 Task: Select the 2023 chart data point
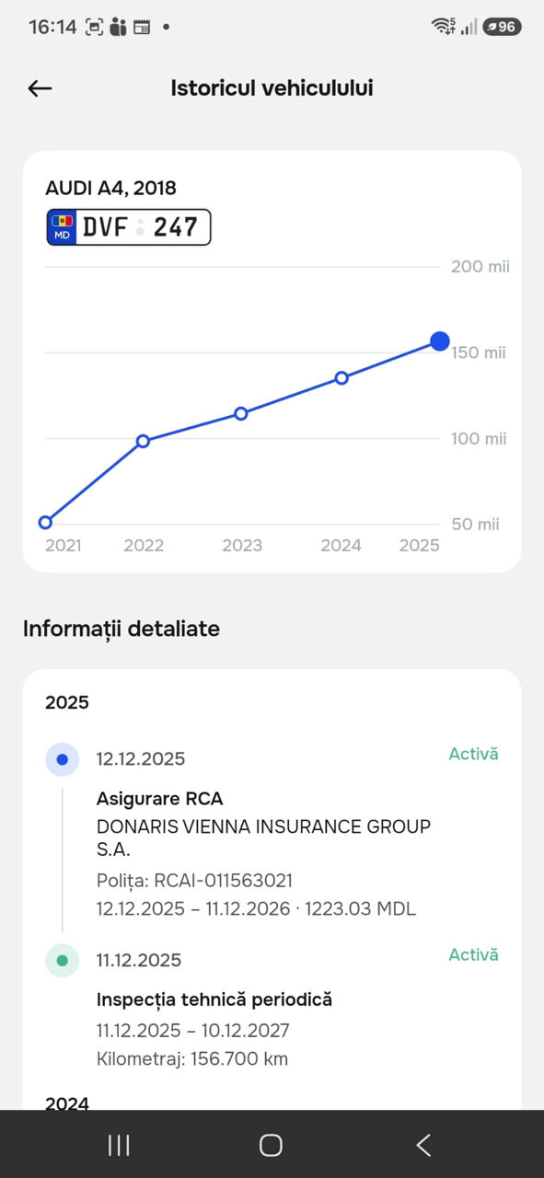click(x=241, y=413)
